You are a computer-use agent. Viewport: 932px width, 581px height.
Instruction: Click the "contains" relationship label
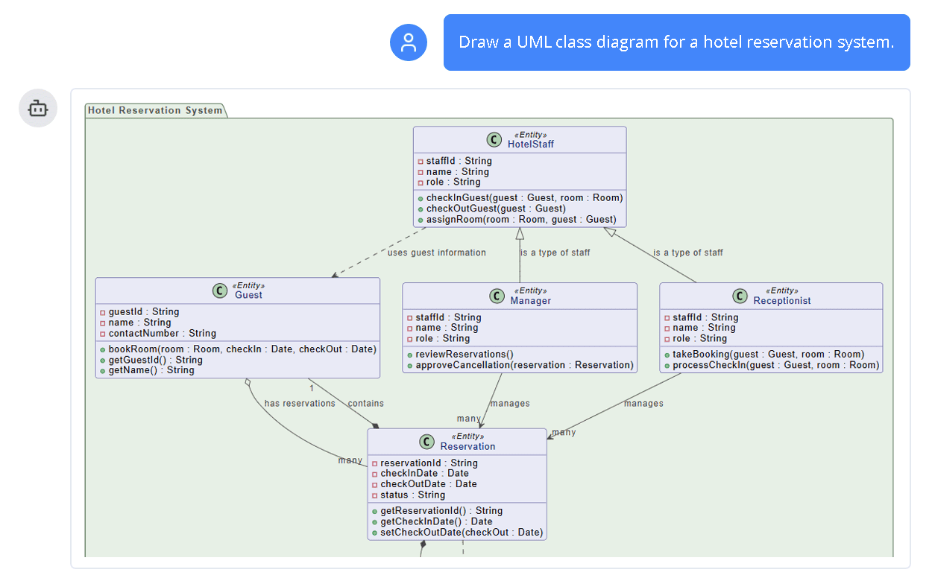tap(365, 404)
